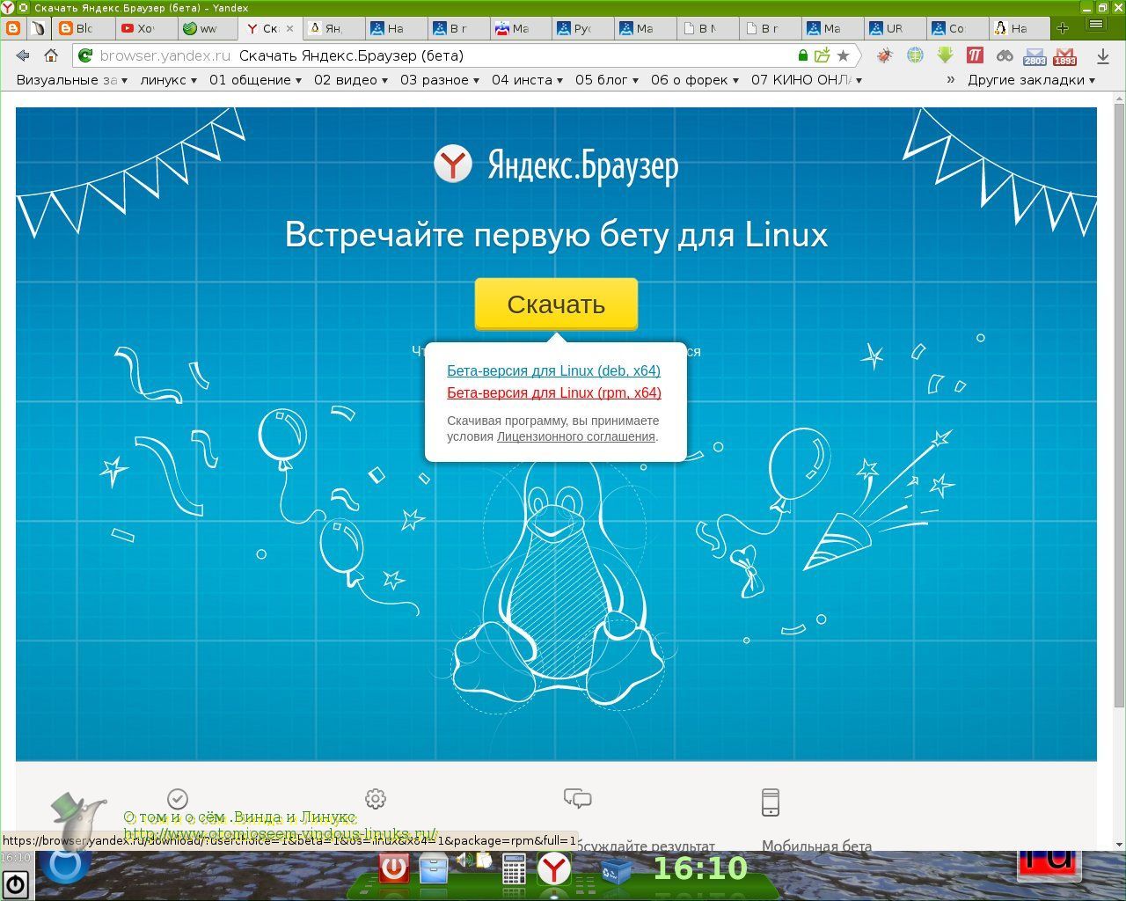Viewport: 1126px width, 901px height.
Task: Expand the '02 видео' bookmarks folder
Action: pyautogui.click(x=351, y=80)
